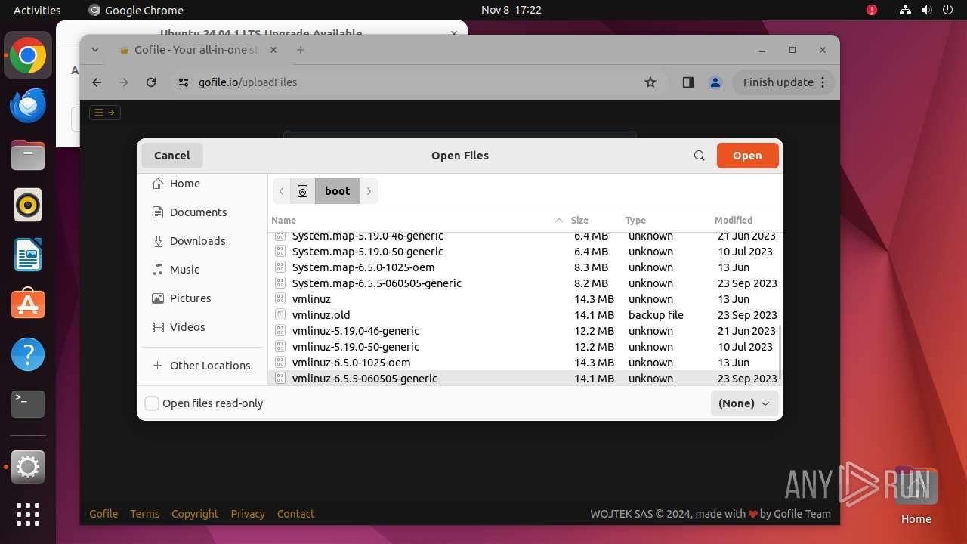This screenshot has width=967, height=544.
Task: Click the orange Open button
Action: coord(747,156)
